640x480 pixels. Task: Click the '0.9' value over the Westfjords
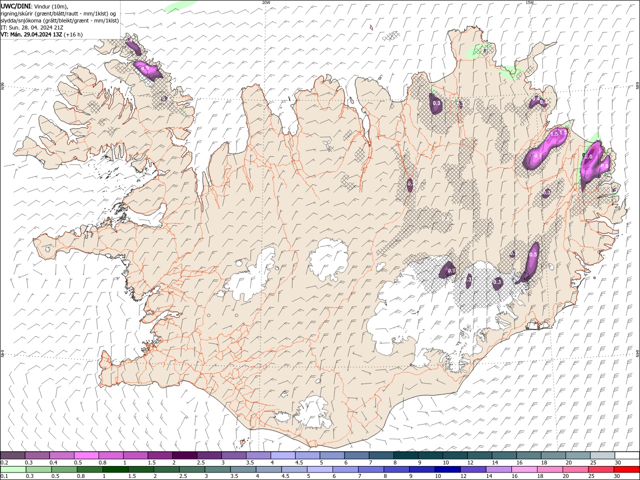(145, 68)
